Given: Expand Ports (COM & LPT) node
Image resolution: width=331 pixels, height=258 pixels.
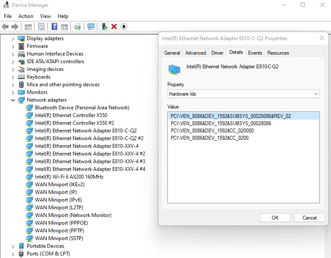Looking at the screenshot, I should 13,254.
